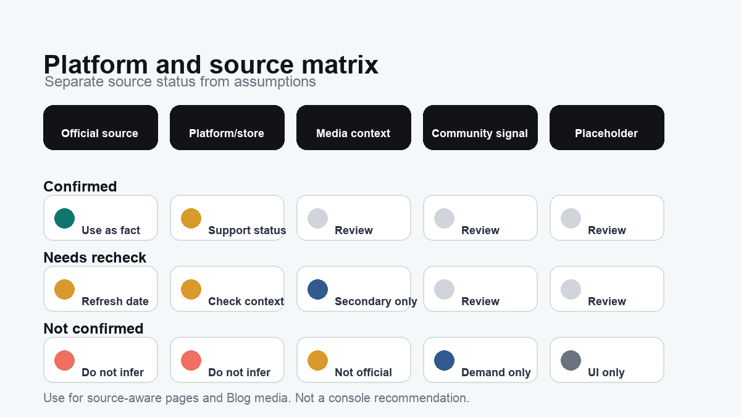Click the blue dot beside Secondary only
741x417 pixels.
[318, 289]
